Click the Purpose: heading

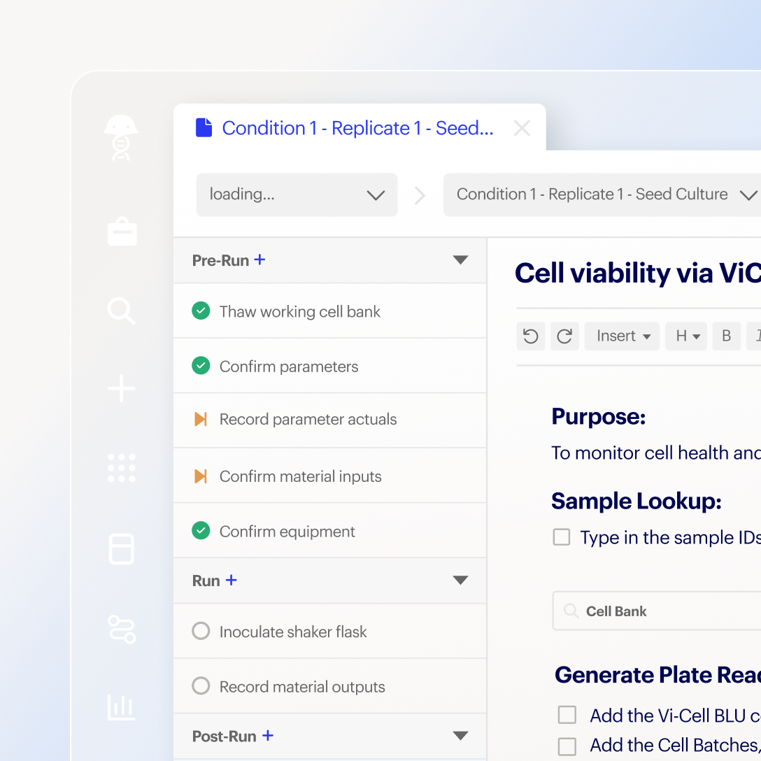tap(599, 417)
